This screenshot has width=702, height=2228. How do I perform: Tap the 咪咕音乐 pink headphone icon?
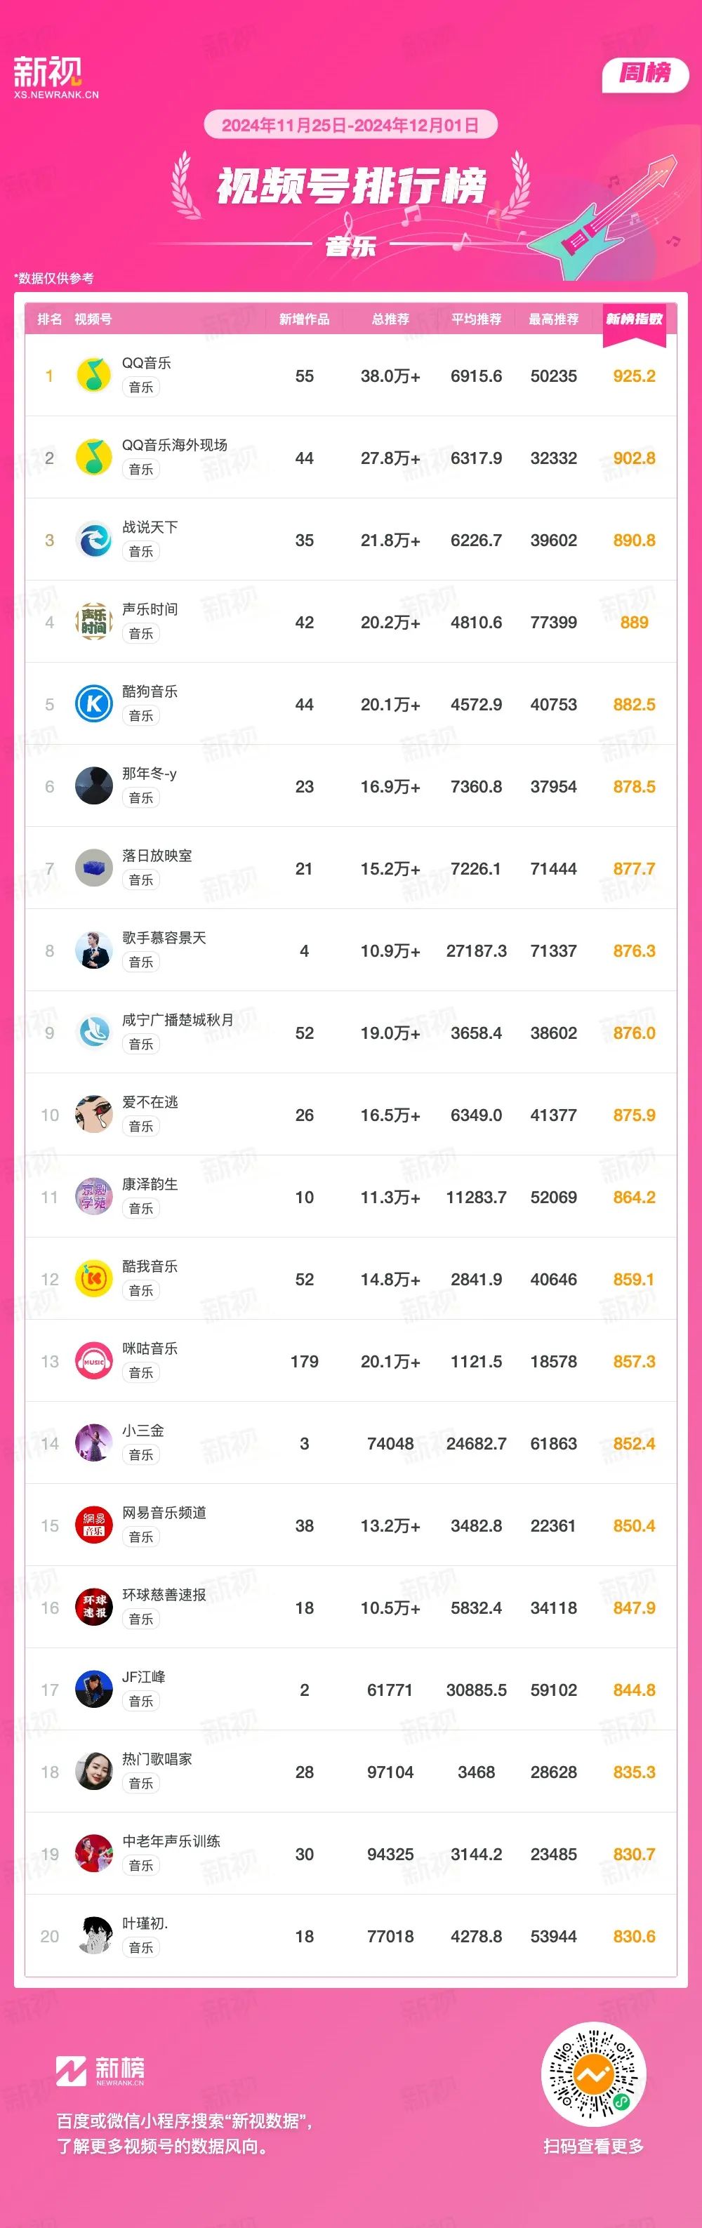pos(93,1361)
